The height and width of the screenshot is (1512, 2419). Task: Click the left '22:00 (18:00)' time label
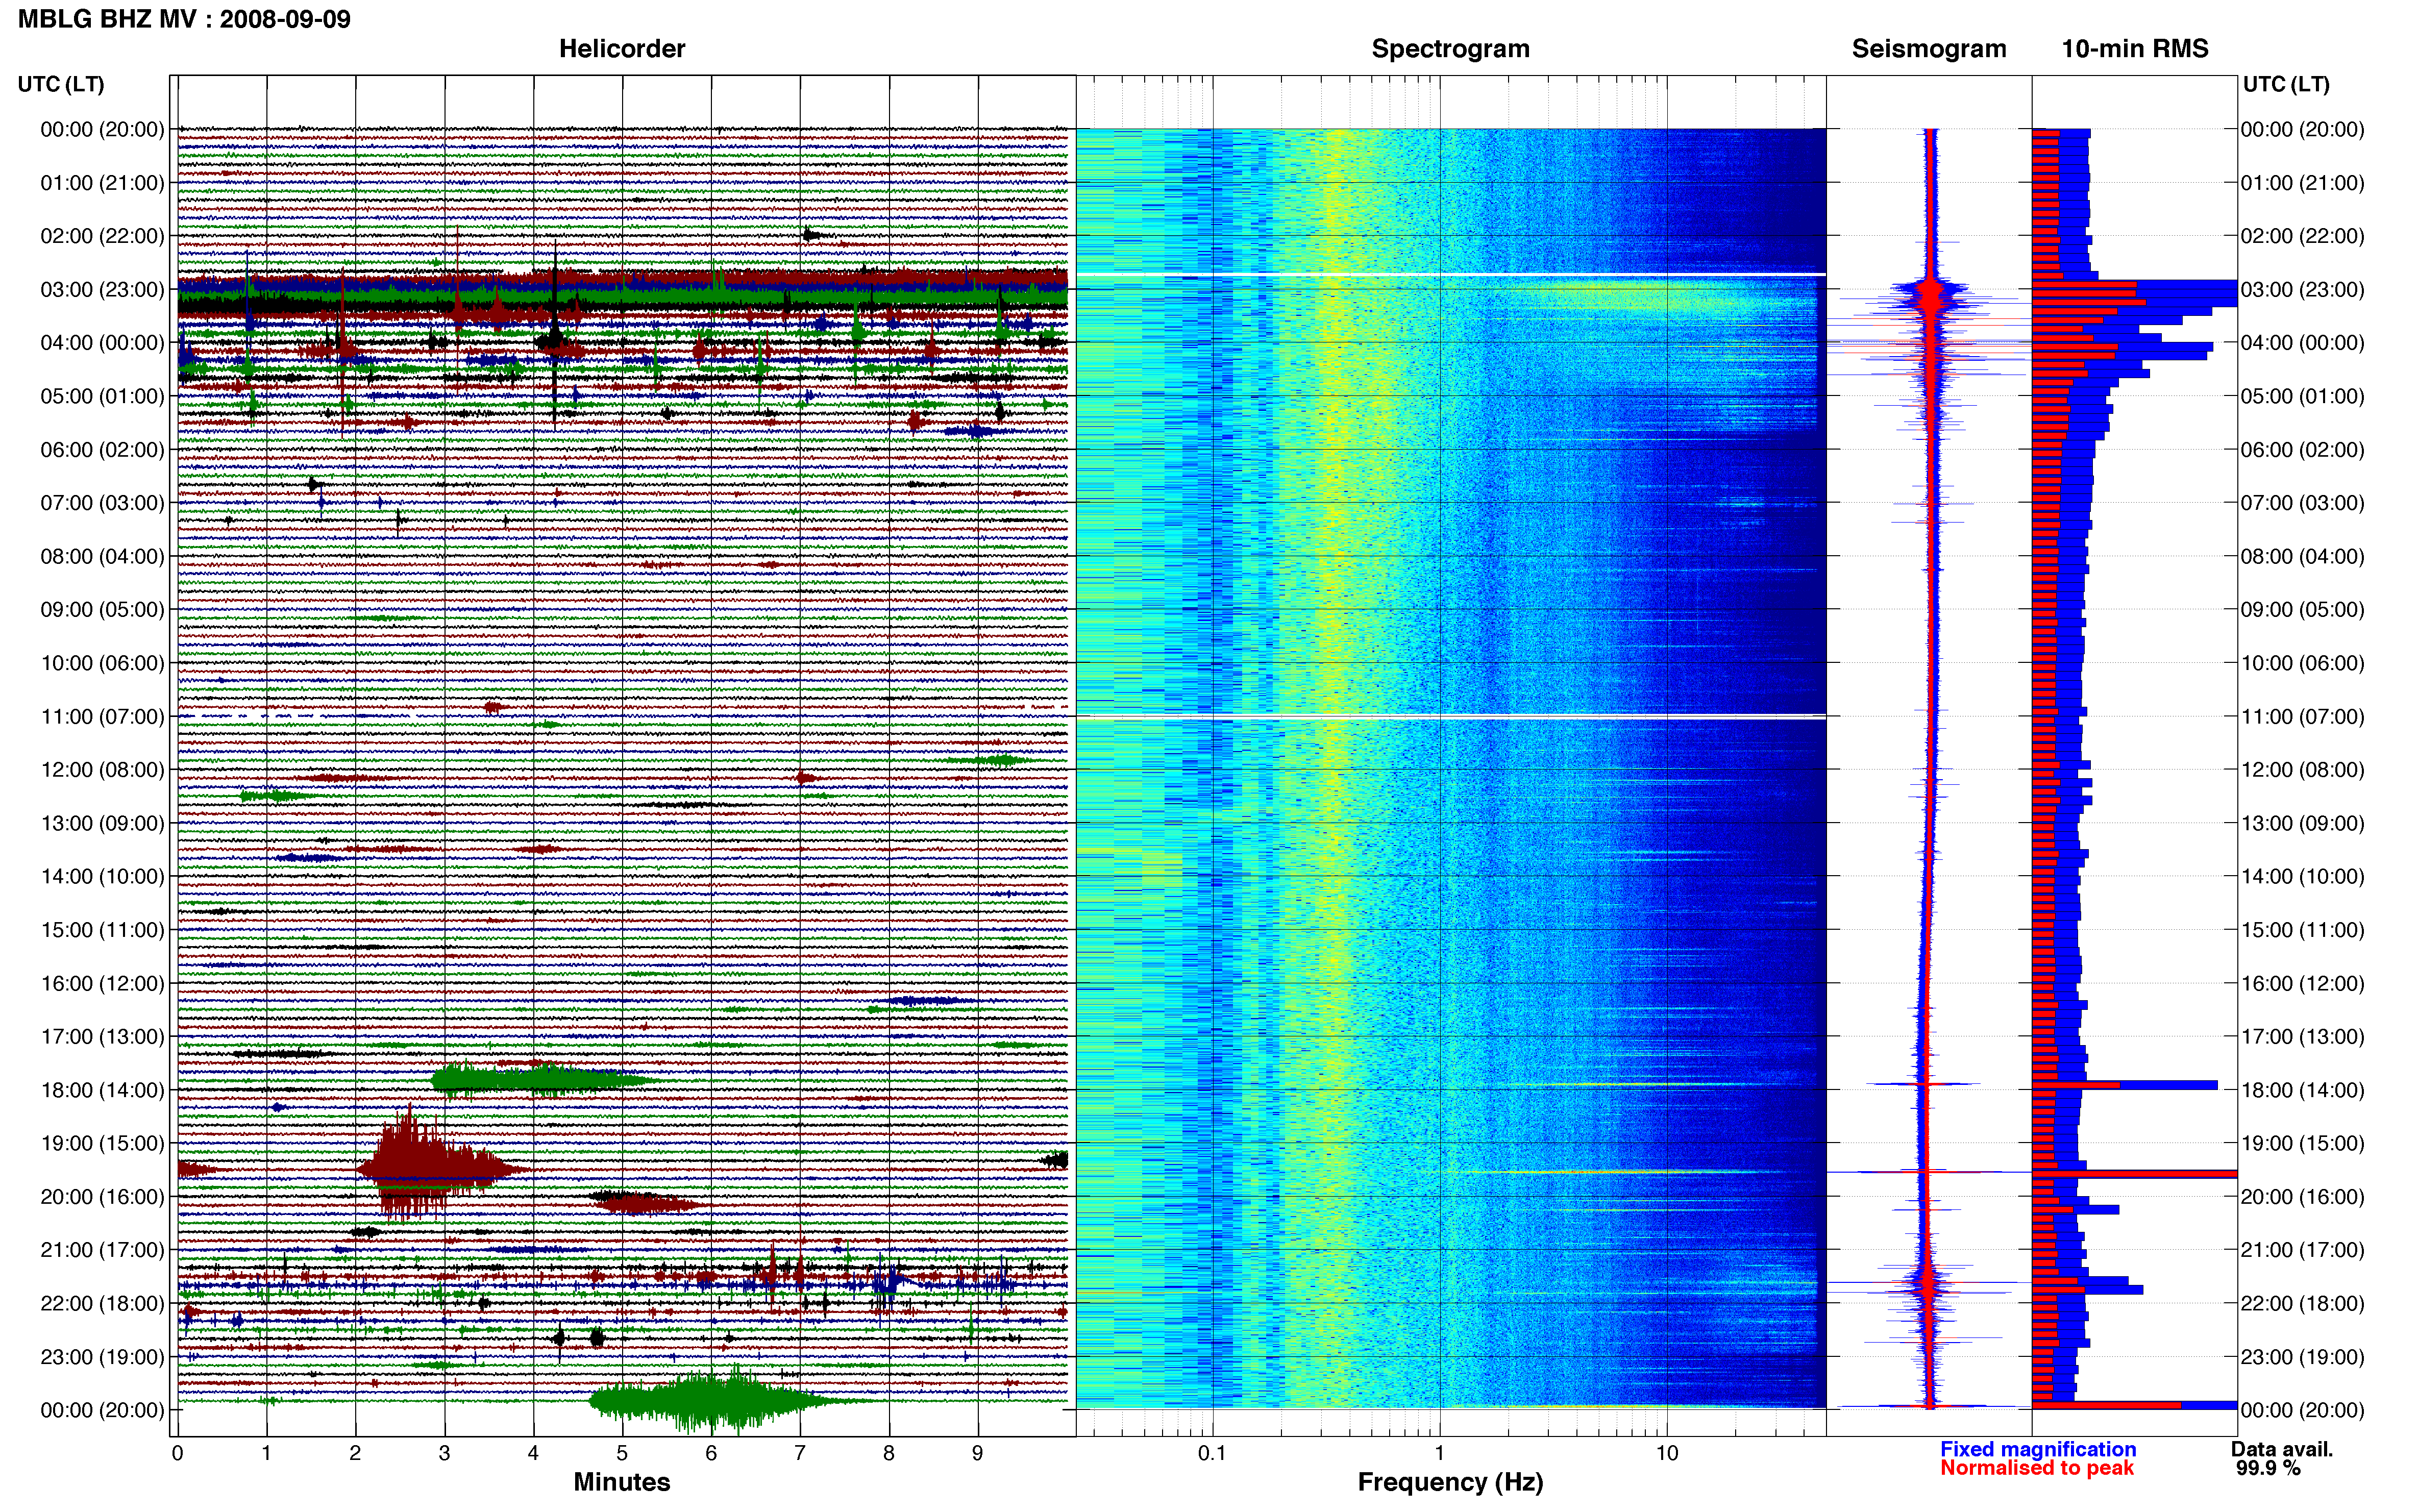[102, 1303]
